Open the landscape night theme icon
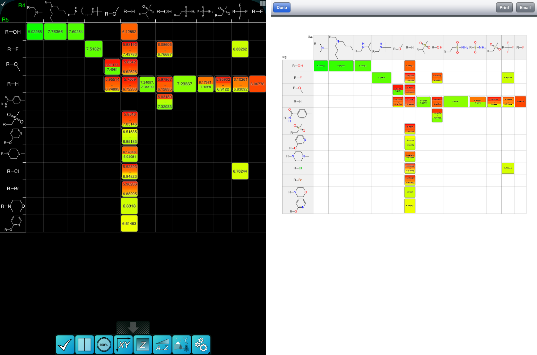Screen dimensions: 537x355 [181, 345]
